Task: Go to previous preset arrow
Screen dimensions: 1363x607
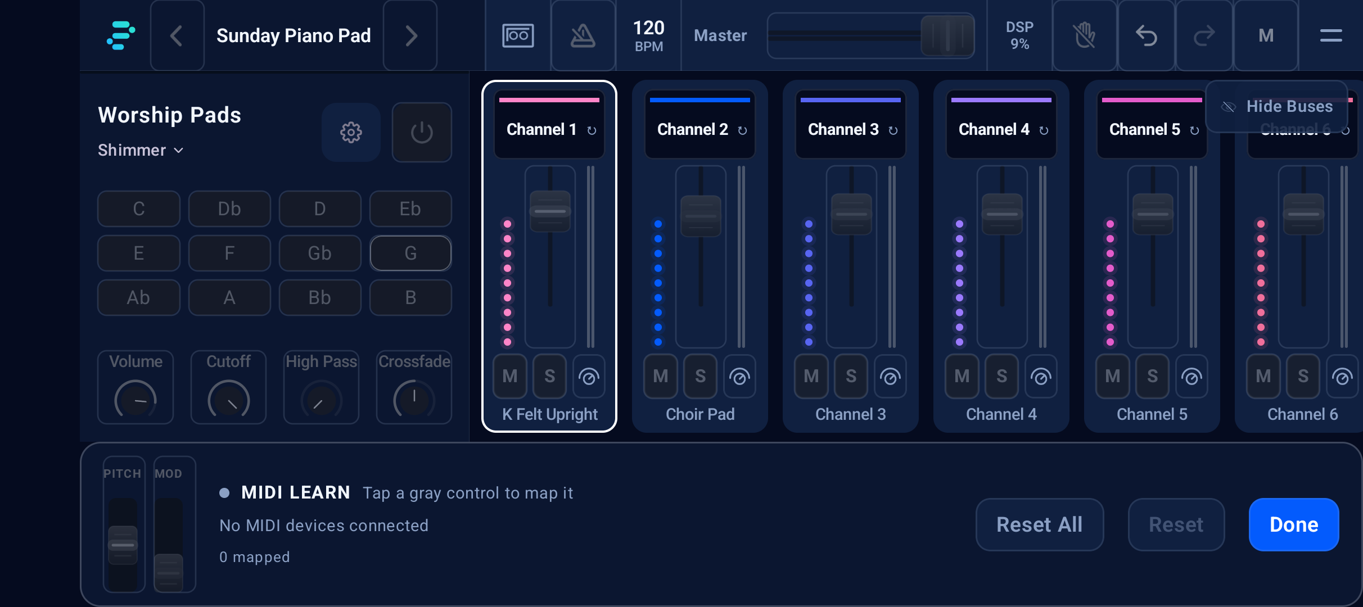Action: click(177, 35)
